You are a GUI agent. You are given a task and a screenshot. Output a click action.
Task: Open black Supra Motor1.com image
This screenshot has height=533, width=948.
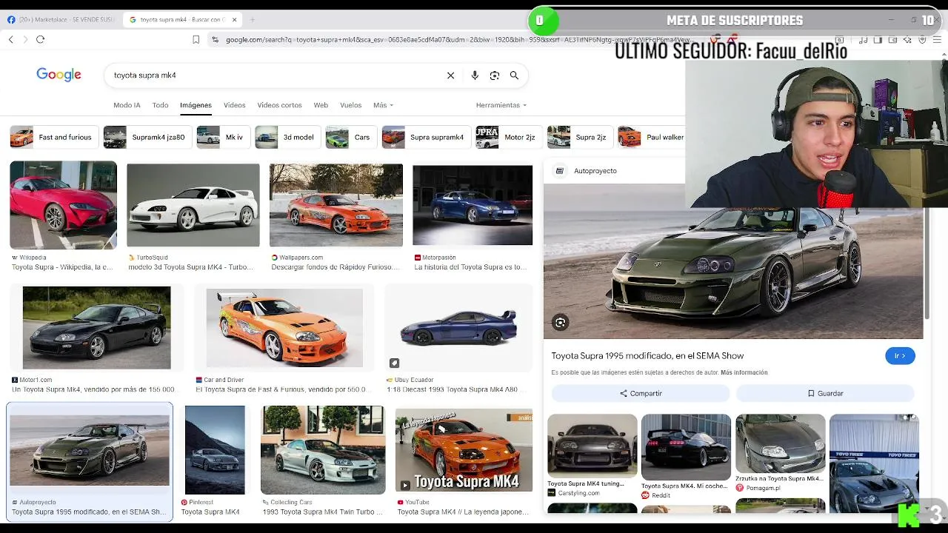click(x=96, y=328)
